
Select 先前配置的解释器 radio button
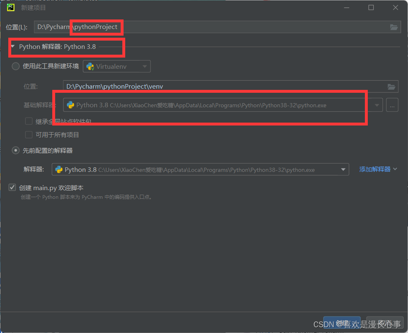pyautogui.click(x=16, y=150)
